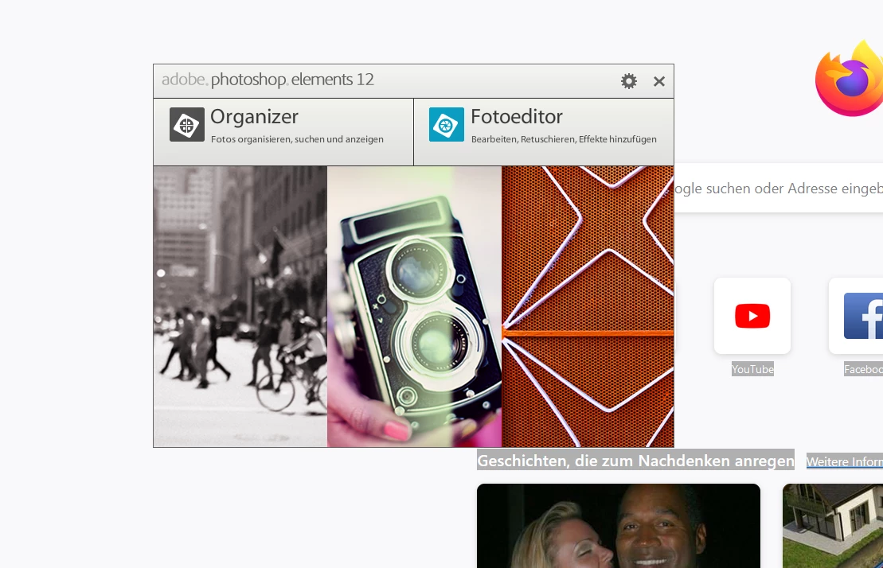Open the YouTube shortcut tile in Firefox
The image size is (883, 568).
click(x=752, y=316)
